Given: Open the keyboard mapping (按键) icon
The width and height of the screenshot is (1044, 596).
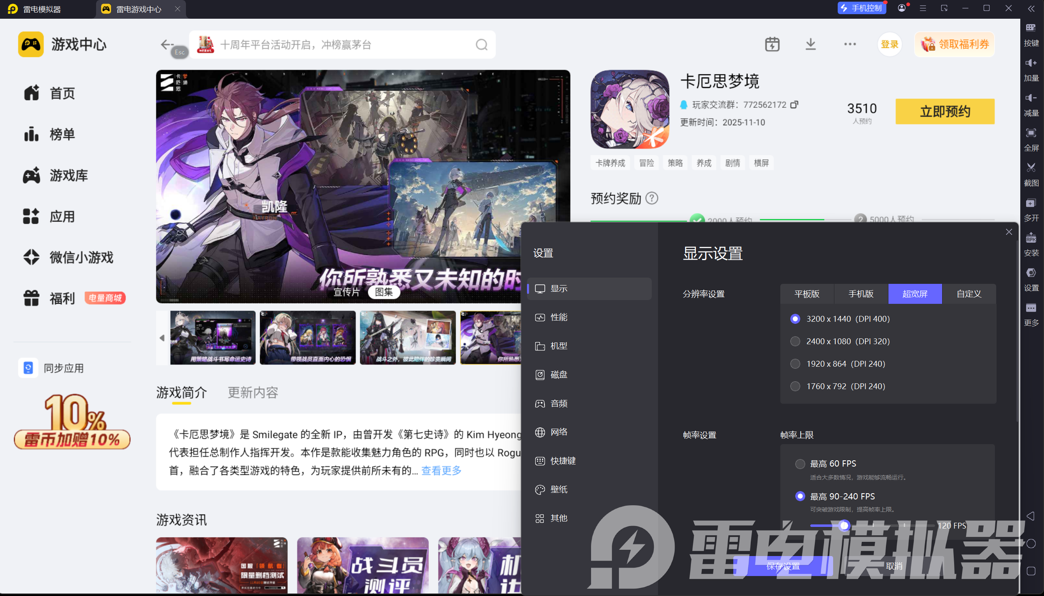Looking at the screenshot, I should click(1031, 28).
